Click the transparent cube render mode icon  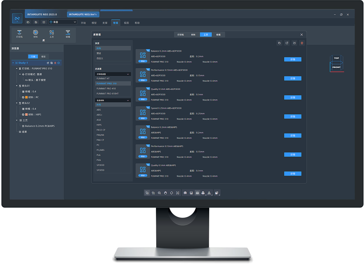pyautogui.click(x=217, y=193)
